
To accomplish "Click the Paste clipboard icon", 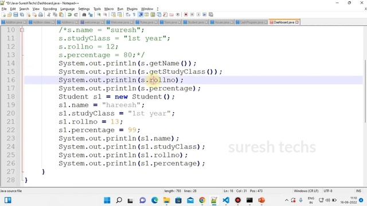I will [x=61, y=15].
